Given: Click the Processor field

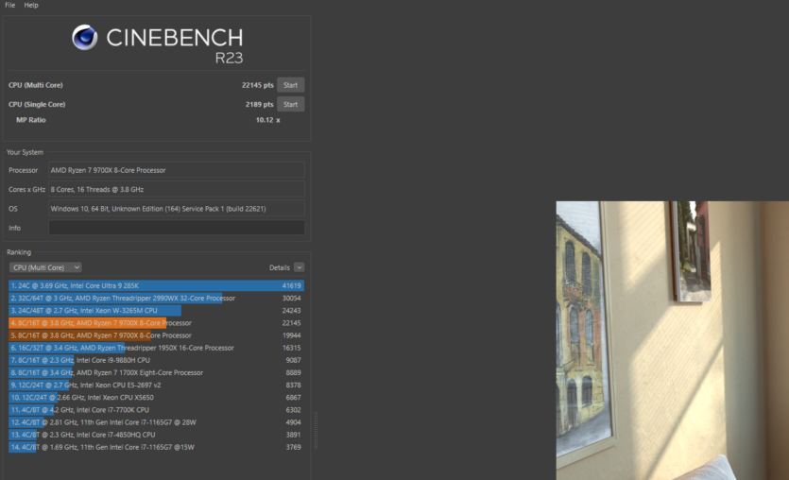Looking at the screenshot, I should point(176,170).
